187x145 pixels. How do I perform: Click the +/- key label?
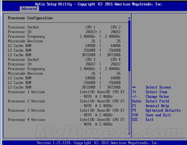coord(135,97)
